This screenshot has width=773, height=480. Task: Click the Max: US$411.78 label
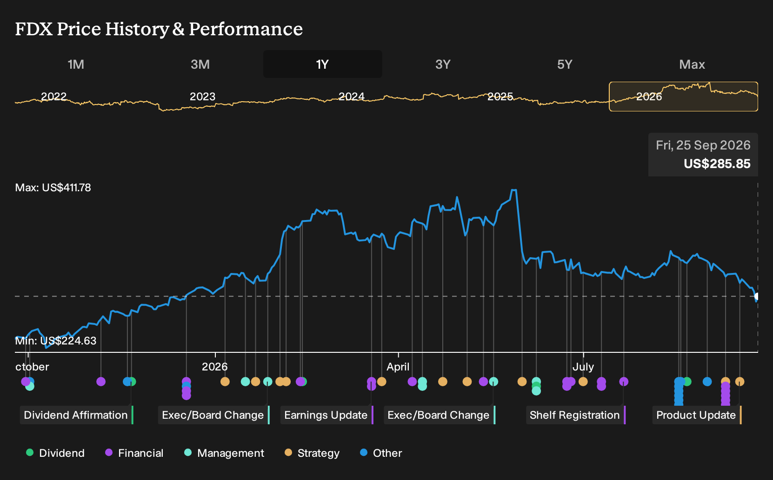click(x=53, y=188)
